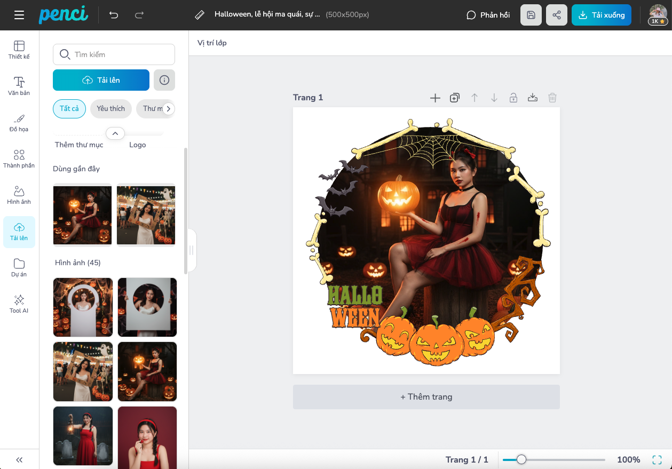Click the undo arrow icon
Screen dimensions: 672x469
click(x=114, y=15)
